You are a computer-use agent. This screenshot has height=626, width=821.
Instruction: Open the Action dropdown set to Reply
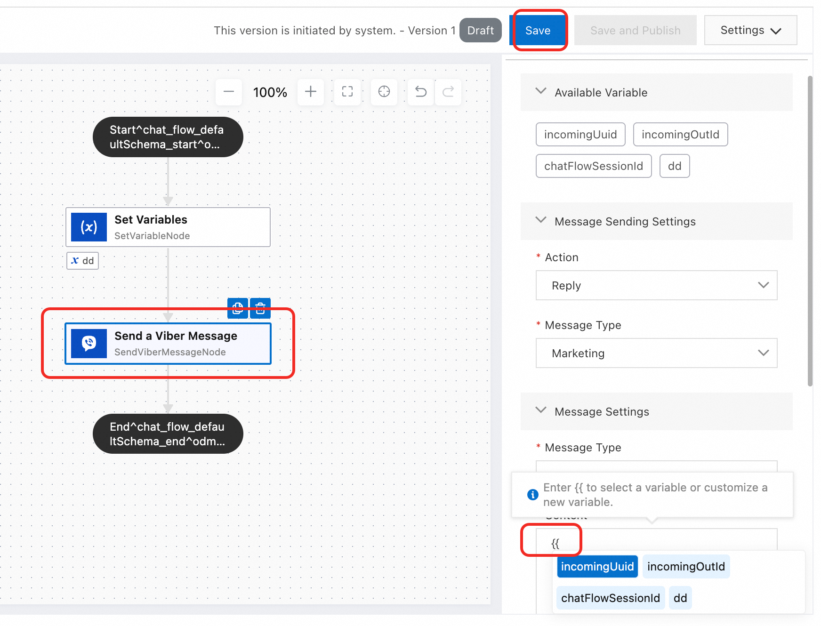657,286
